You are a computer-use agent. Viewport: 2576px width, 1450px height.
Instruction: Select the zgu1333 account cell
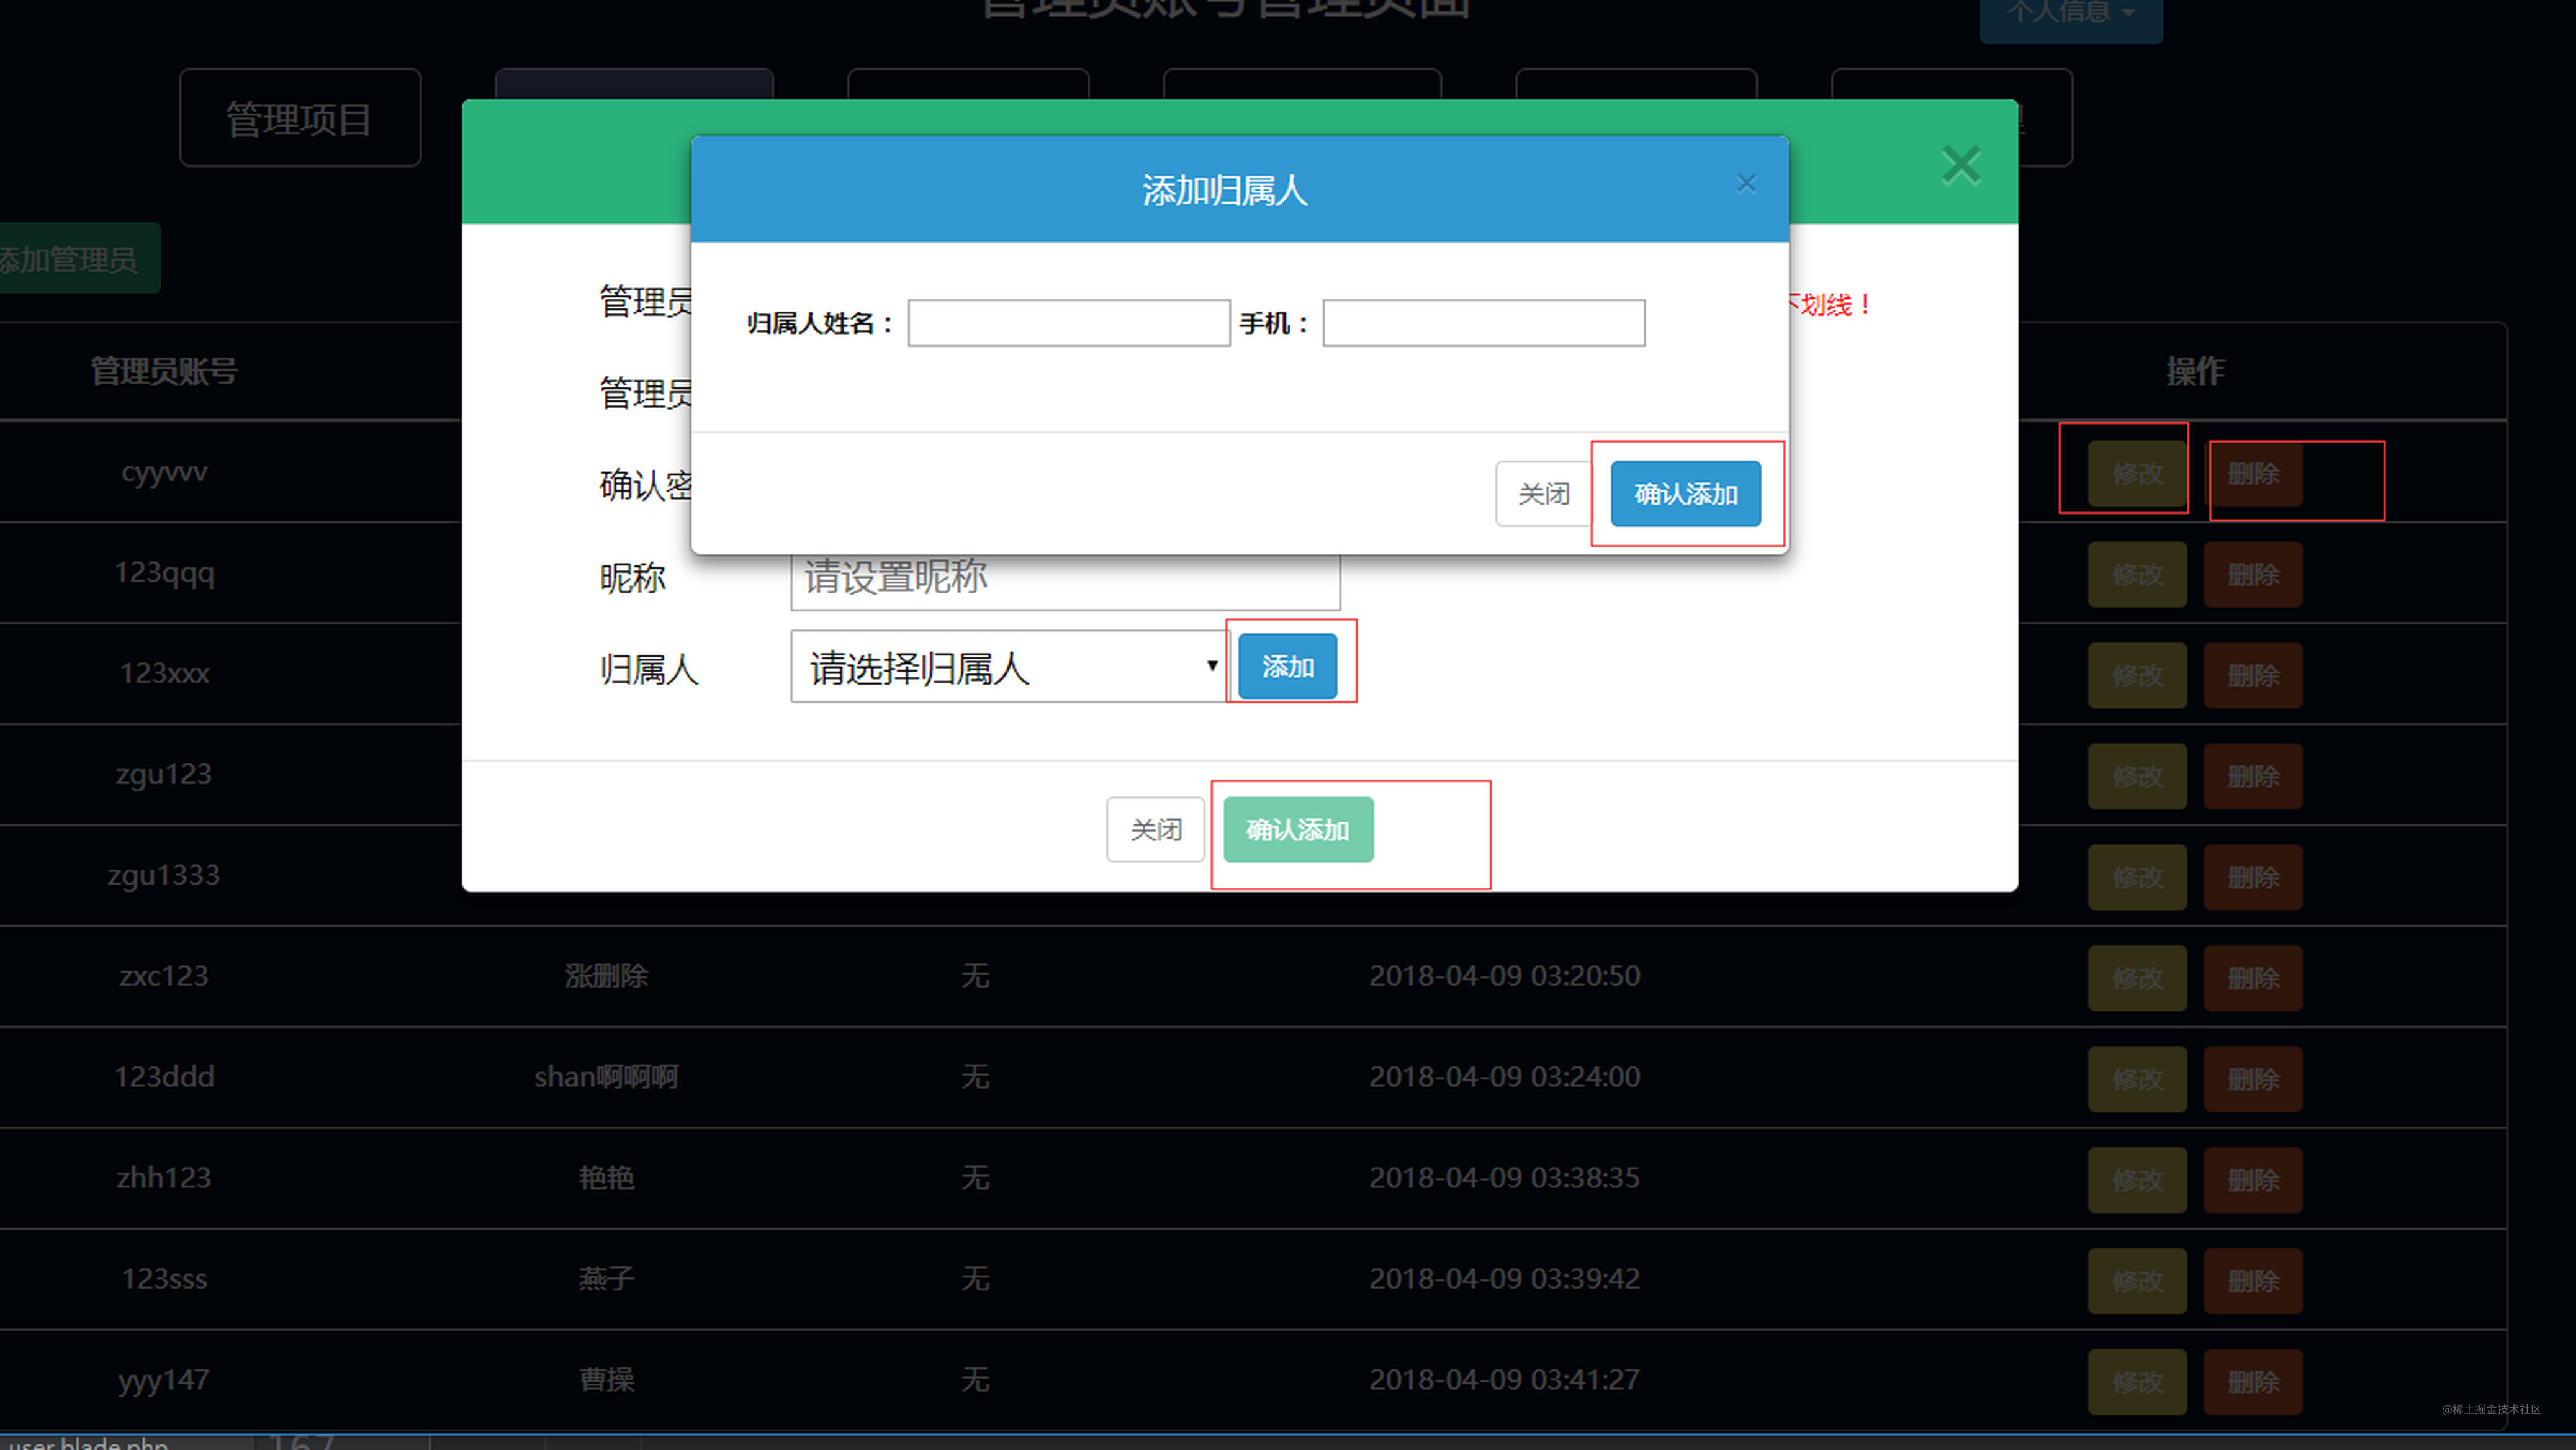click(164, 876)
